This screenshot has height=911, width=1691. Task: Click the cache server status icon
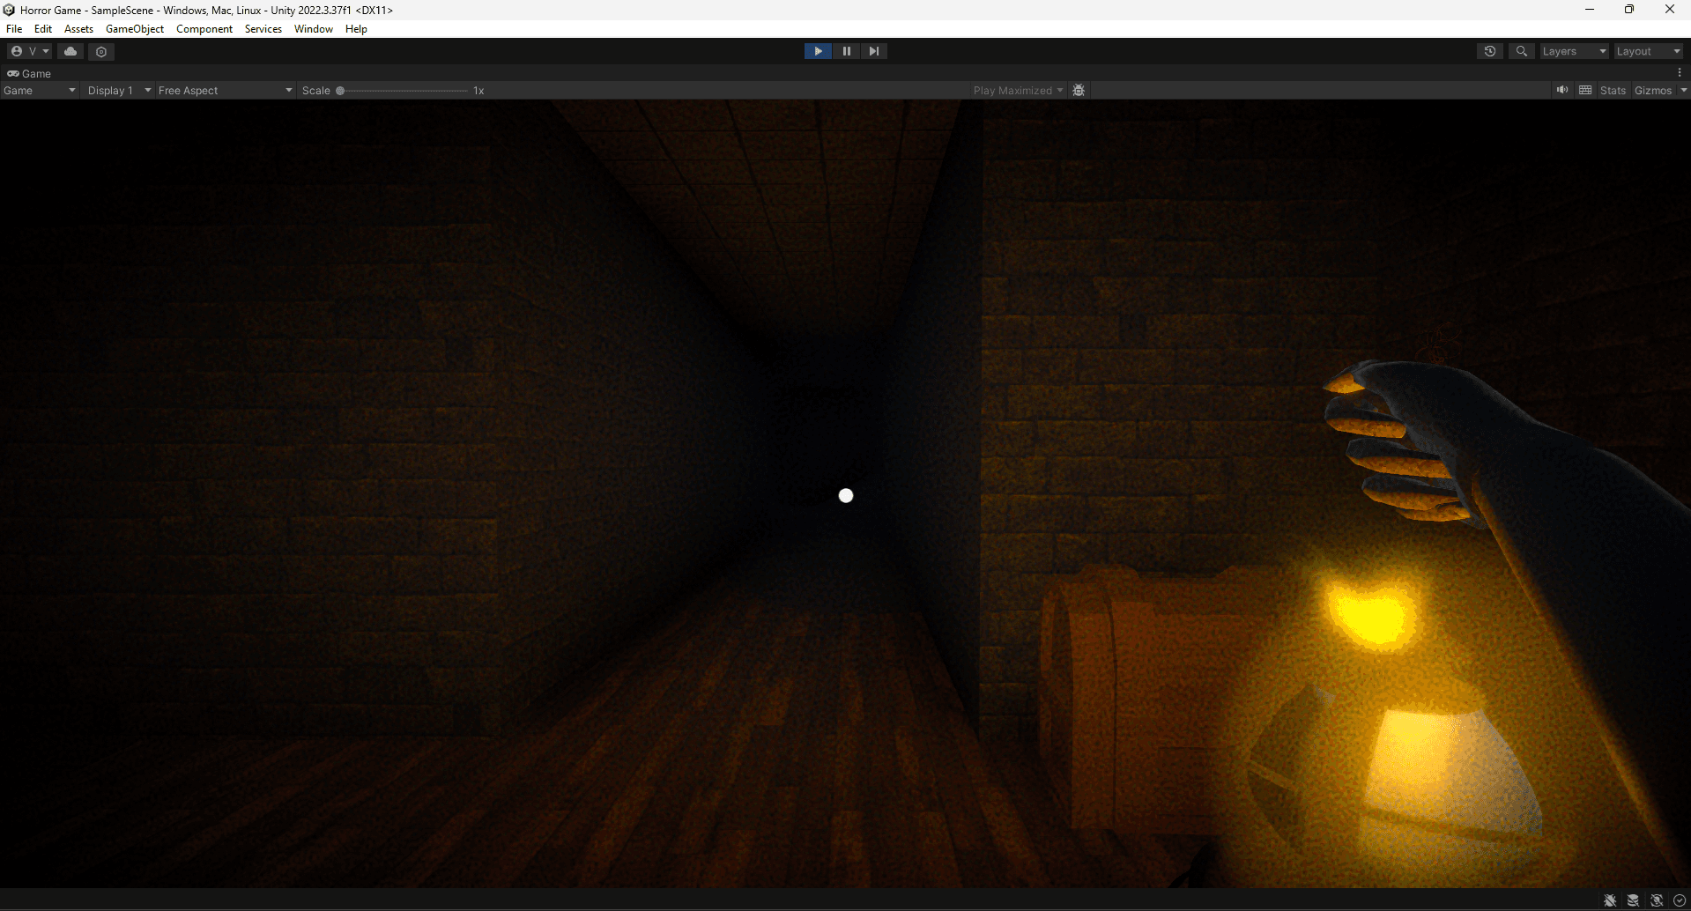tap(1633, 900)
